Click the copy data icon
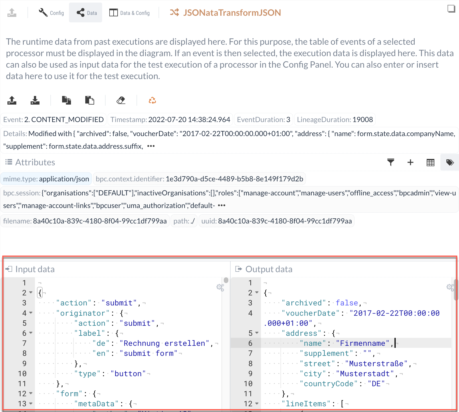This screenshot has width=459, height=412. [x=66, y=100]
